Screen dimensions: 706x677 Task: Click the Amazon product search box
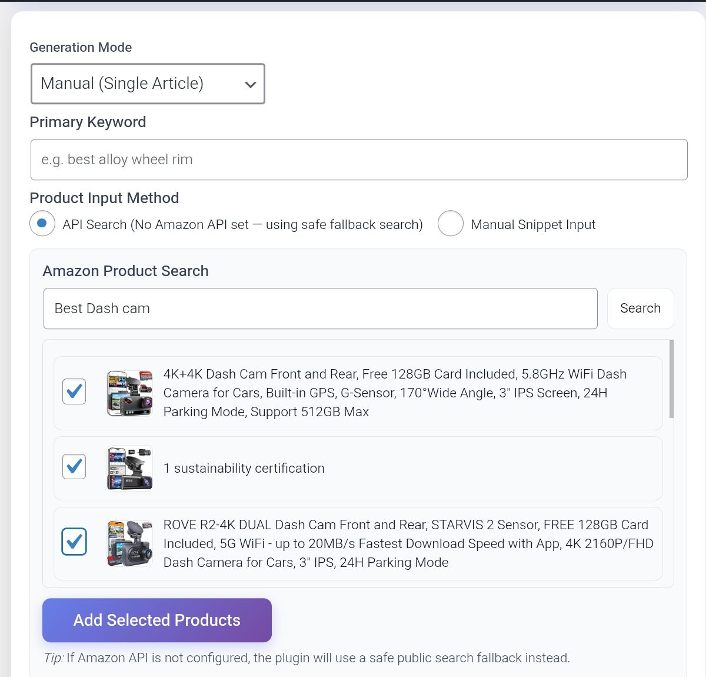tap(321, 308)
